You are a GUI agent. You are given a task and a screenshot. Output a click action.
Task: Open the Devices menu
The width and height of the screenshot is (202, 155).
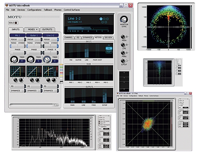(21, 10)
